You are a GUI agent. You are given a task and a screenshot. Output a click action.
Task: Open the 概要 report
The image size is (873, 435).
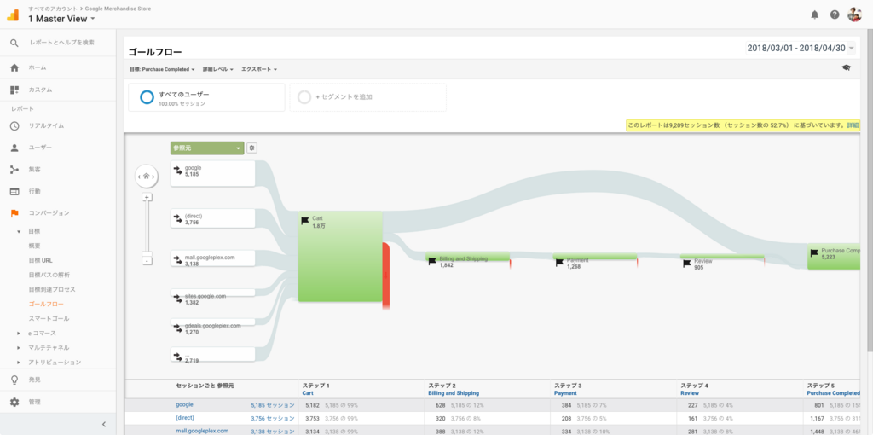point(34,246)
